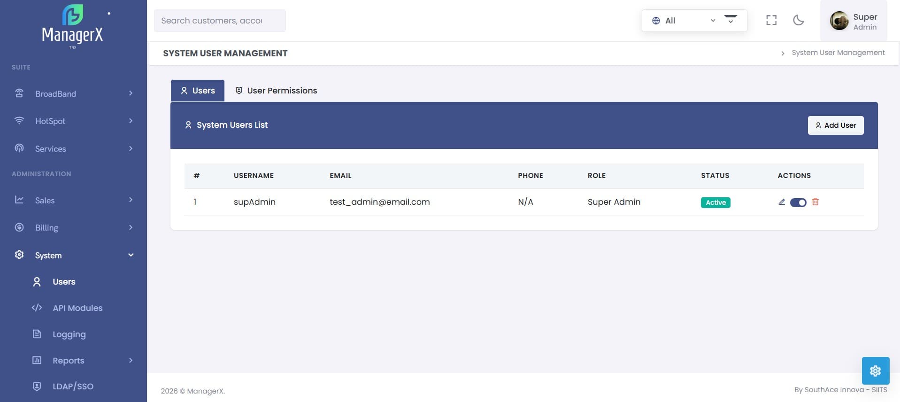Click the Active status badge
The image size is (900, 402).
(715, 202)
